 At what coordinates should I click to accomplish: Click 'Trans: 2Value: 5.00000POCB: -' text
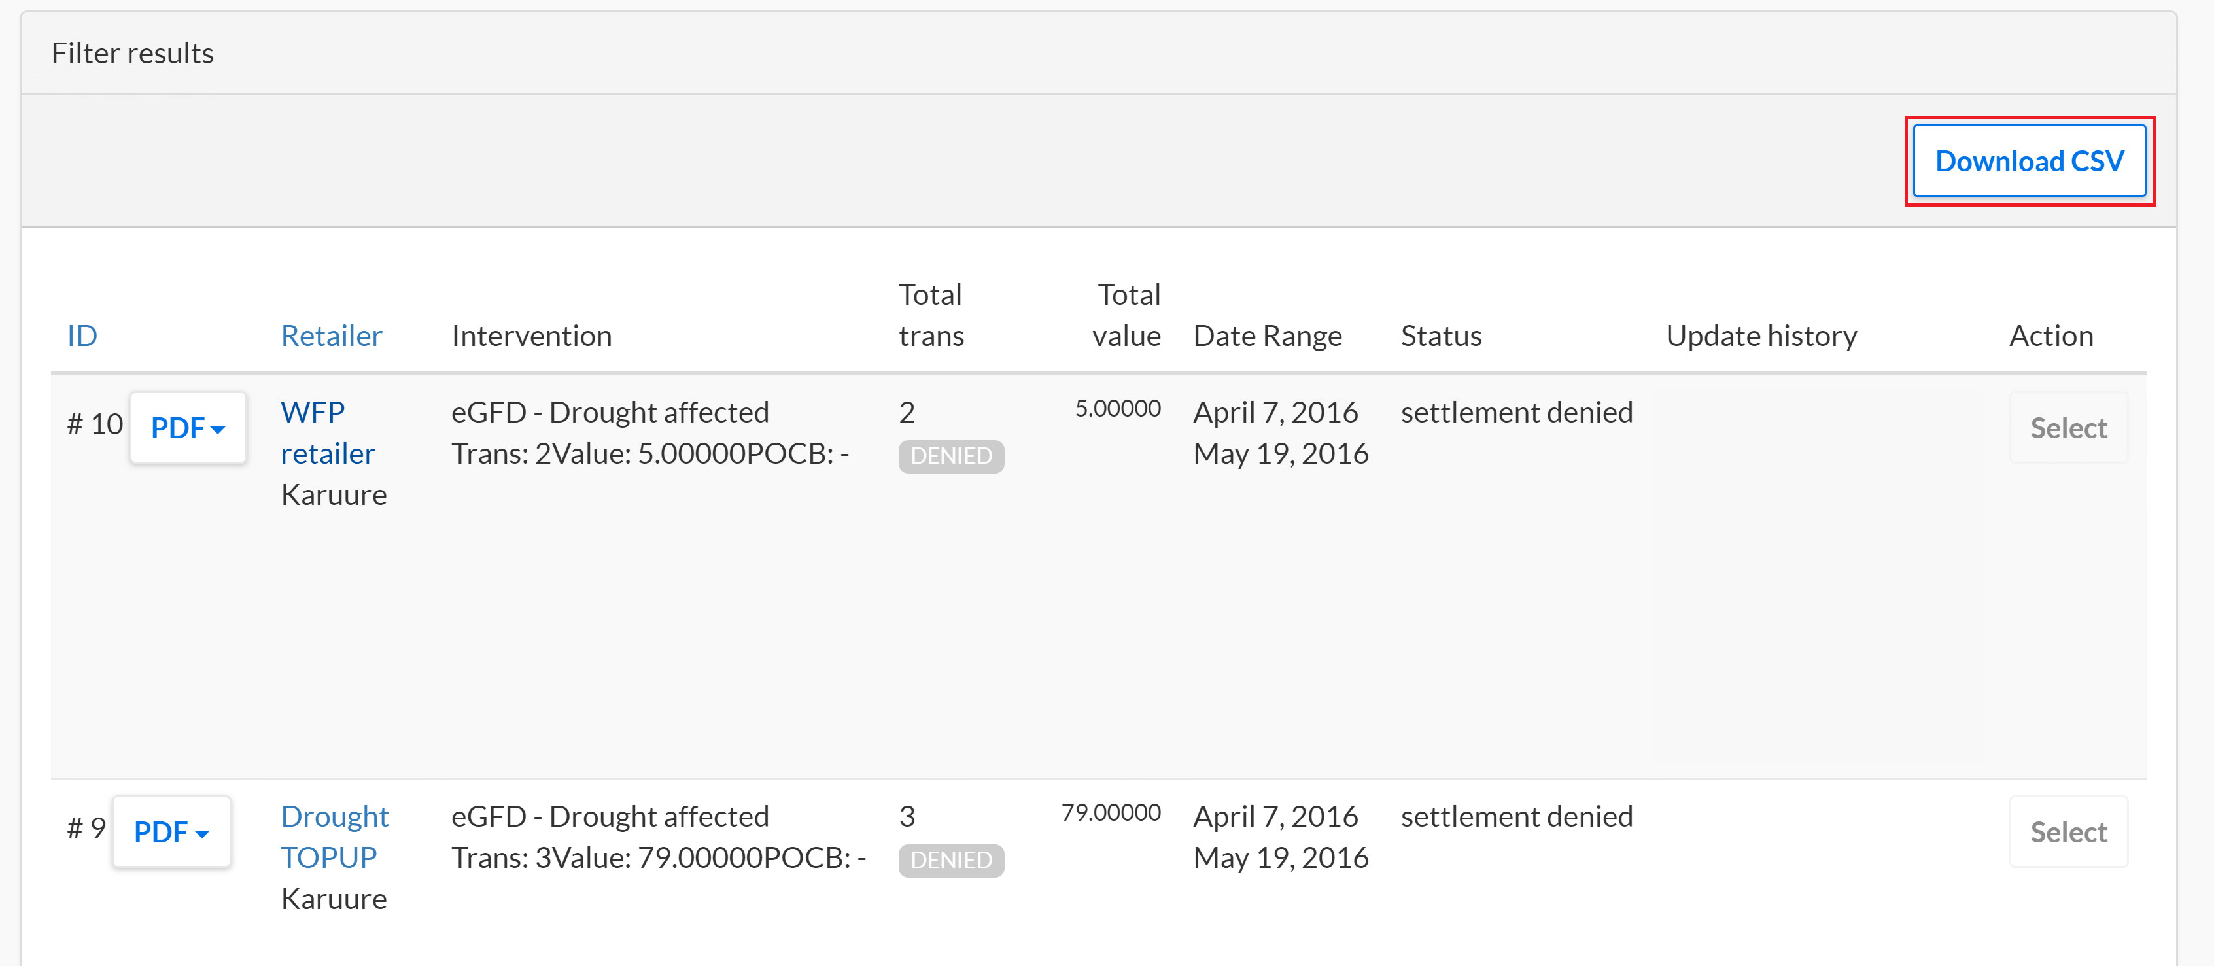[x=649, y=453]
